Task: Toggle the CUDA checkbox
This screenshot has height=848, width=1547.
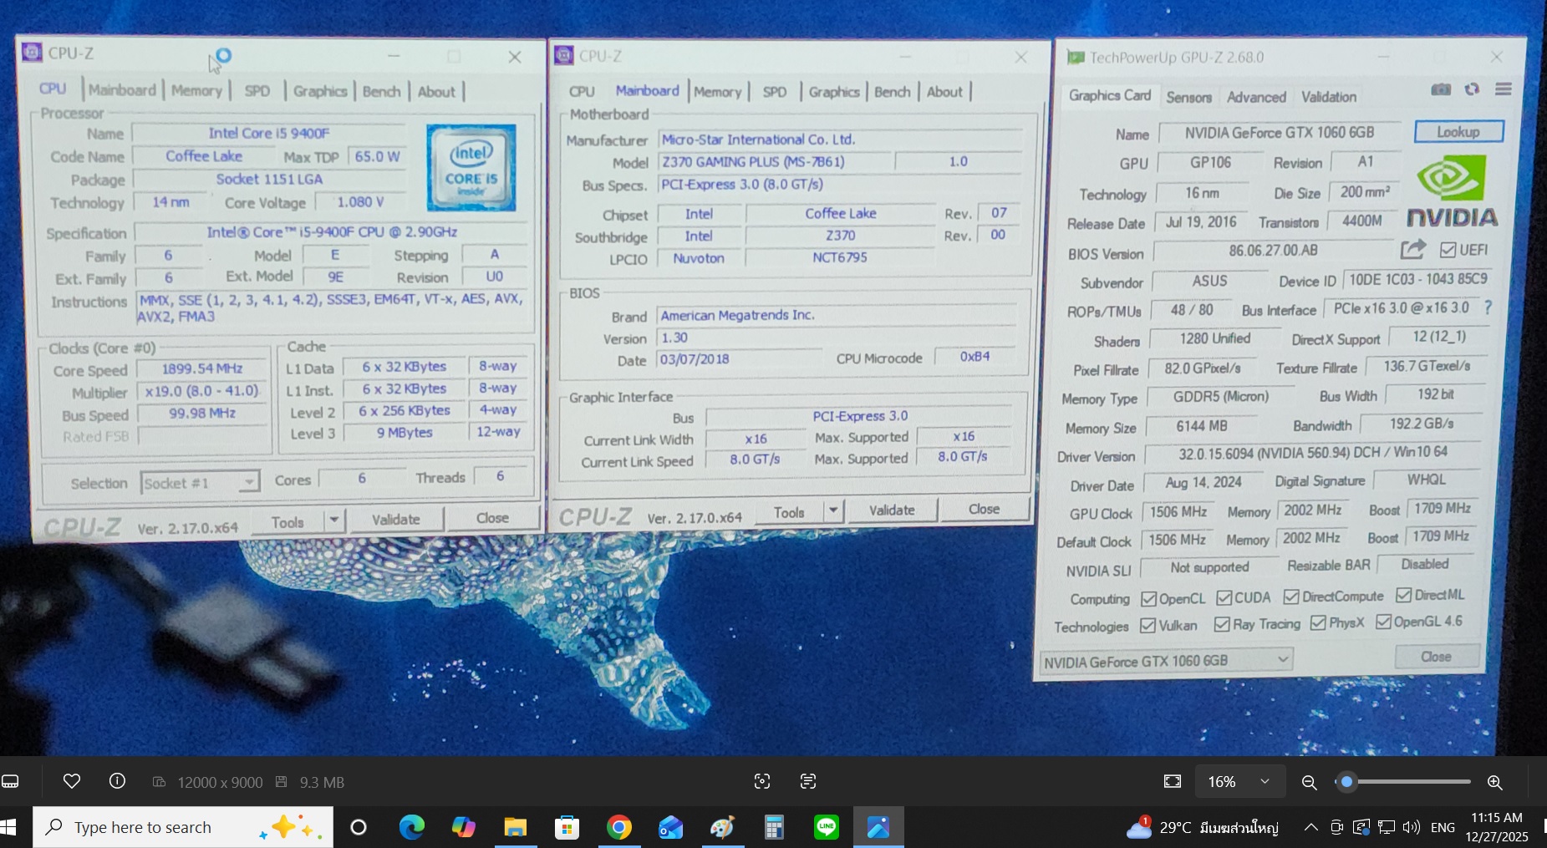Action: click(x=1224, y=598)
